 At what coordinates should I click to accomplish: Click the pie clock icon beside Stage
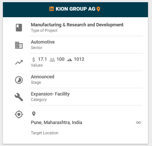(19, 80)
